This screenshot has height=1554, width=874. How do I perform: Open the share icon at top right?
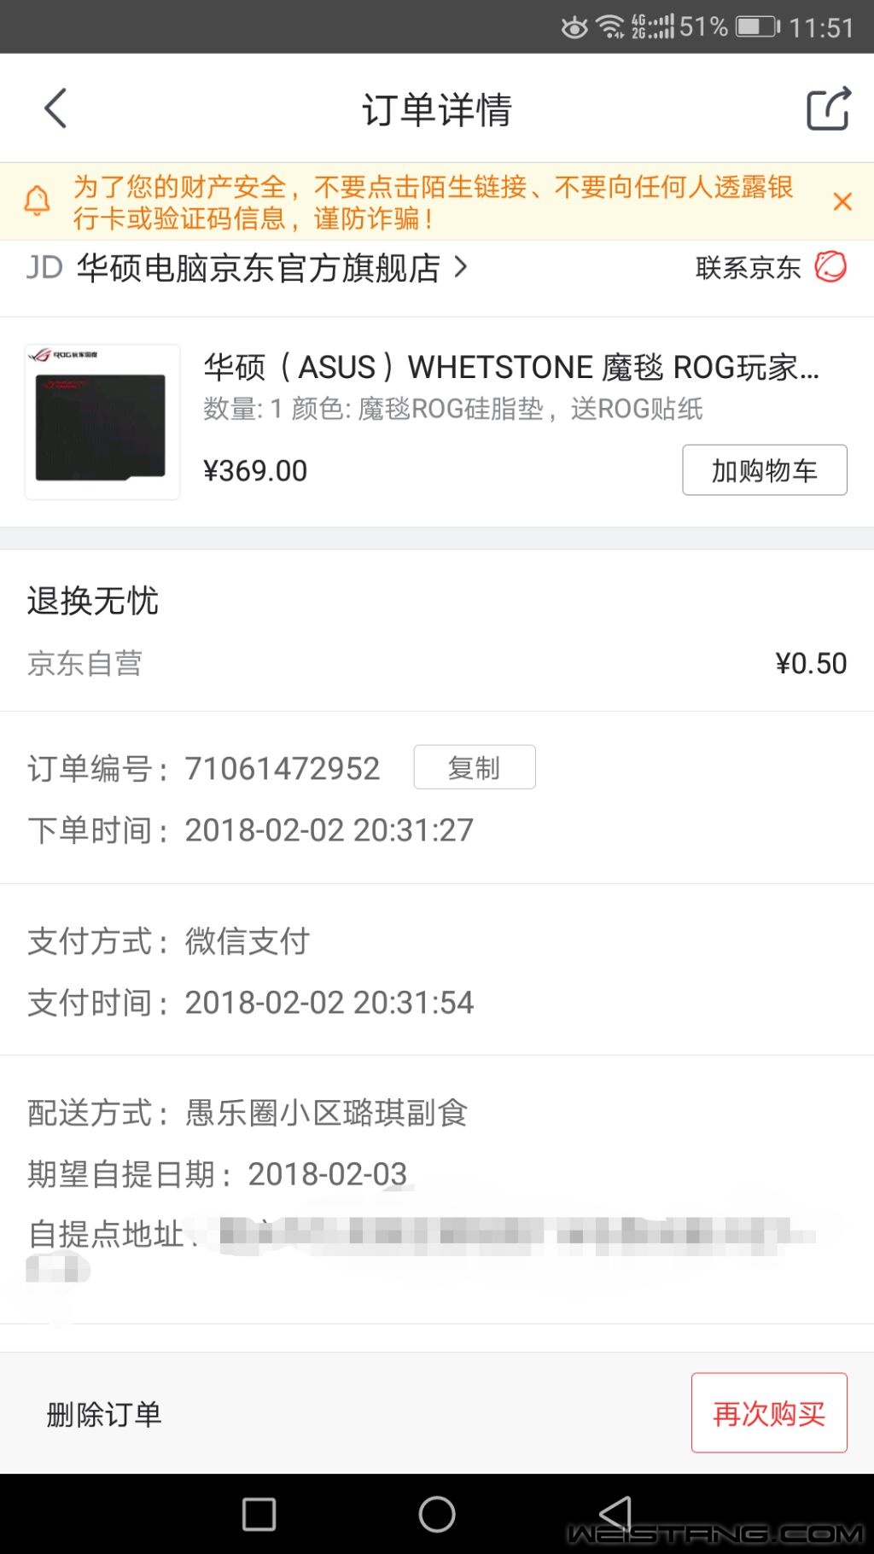point(829,109)
